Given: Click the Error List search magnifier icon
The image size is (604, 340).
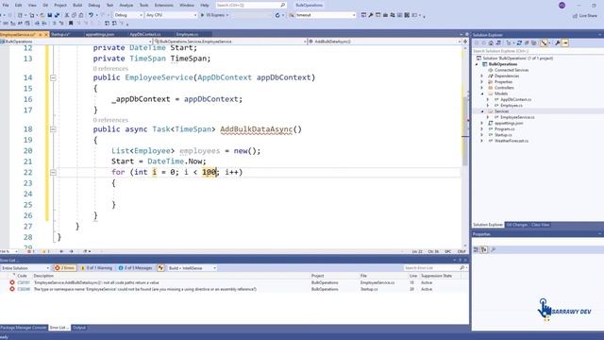Looking at the screenshot, I should coord(461,267).
